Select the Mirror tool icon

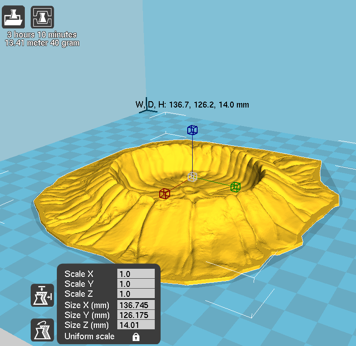tap(42, 330)
